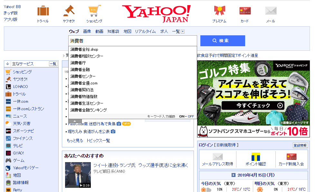Click sidebar ゲーム controller icon
316x192 pixels.
(x=8, y=161)
